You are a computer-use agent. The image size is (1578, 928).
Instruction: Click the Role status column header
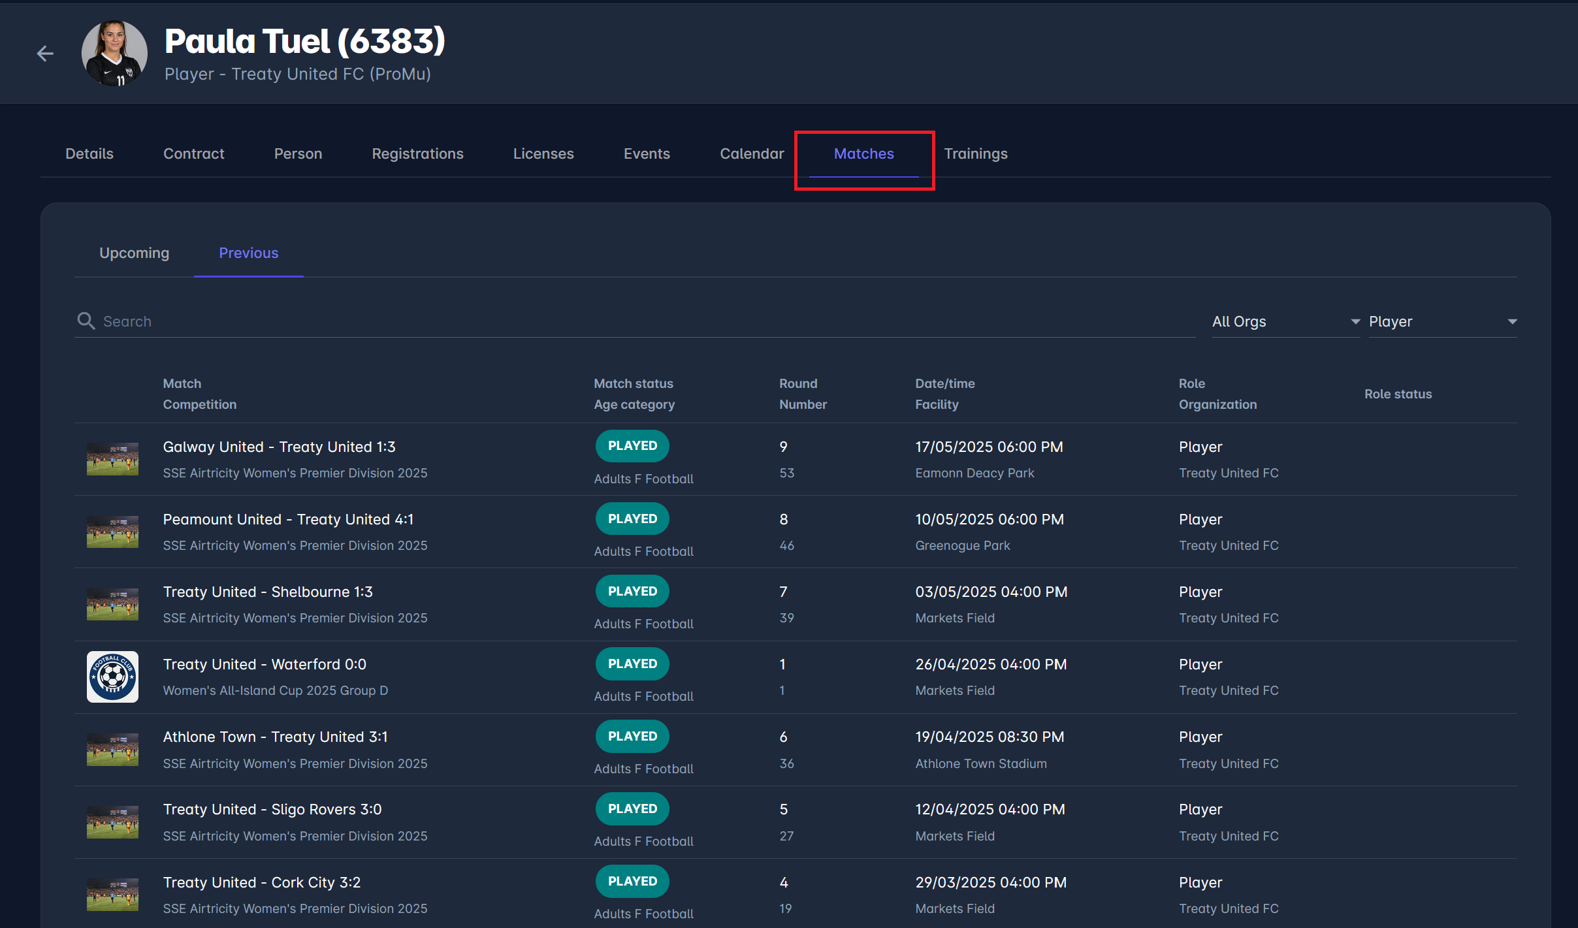(1398, 394)
